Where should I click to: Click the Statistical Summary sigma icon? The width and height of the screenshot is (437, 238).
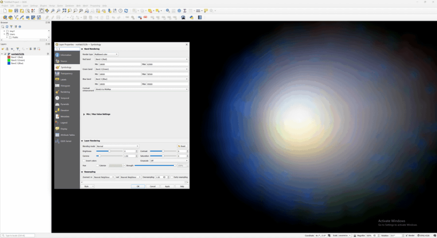(x=185, y=11)
